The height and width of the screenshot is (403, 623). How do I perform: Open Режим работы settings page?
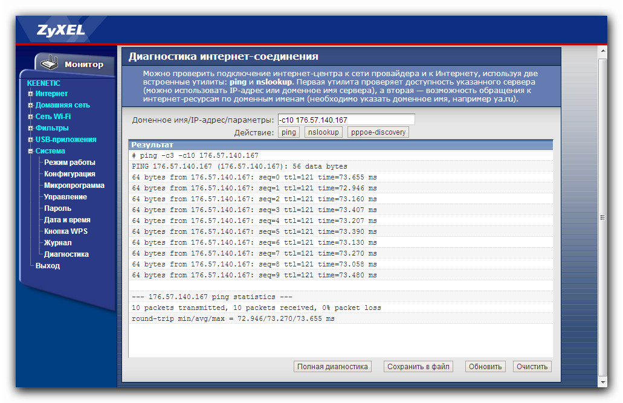[x=69, y=163]
